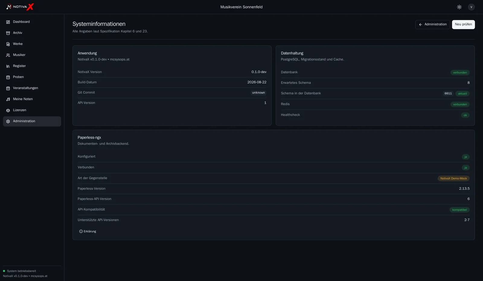Click the 'Datenhaltung' card title
This screenshot has width=483, height=281.
pos(292,53)
